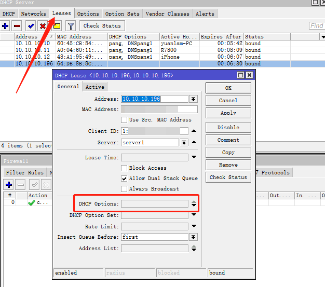Select lease row for iPhone

(162, 57)
